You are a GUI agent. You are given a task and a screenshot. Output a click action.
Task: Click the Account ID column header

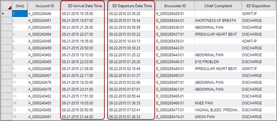click(x=45, y=6)
